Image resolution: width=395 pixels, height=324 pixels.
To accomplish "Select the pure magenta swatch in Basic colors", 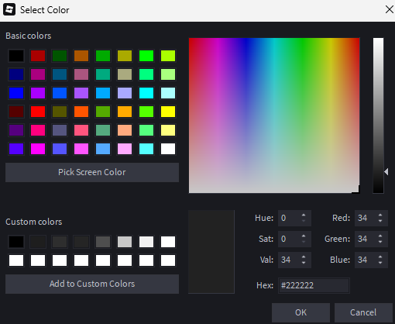I will pyautogui.click(x=38, y=149).
